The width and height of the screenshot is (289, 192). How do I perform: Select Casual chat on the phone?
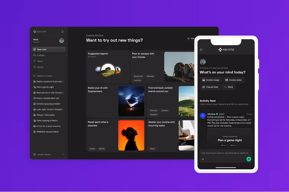(x=210, y=87)
